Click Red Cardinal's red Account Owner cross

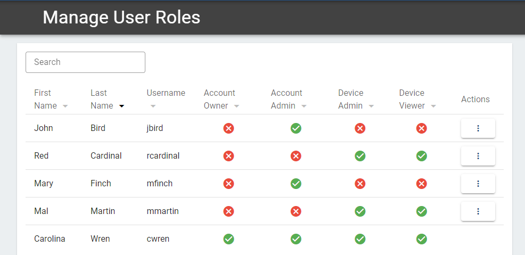tap(228, 156)
